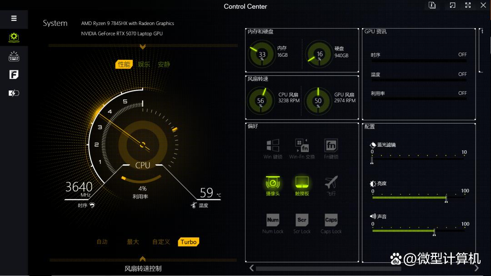Click the airplane mode icon
Image resolution: width=491 pixels, height=276 pixels.
331,183
